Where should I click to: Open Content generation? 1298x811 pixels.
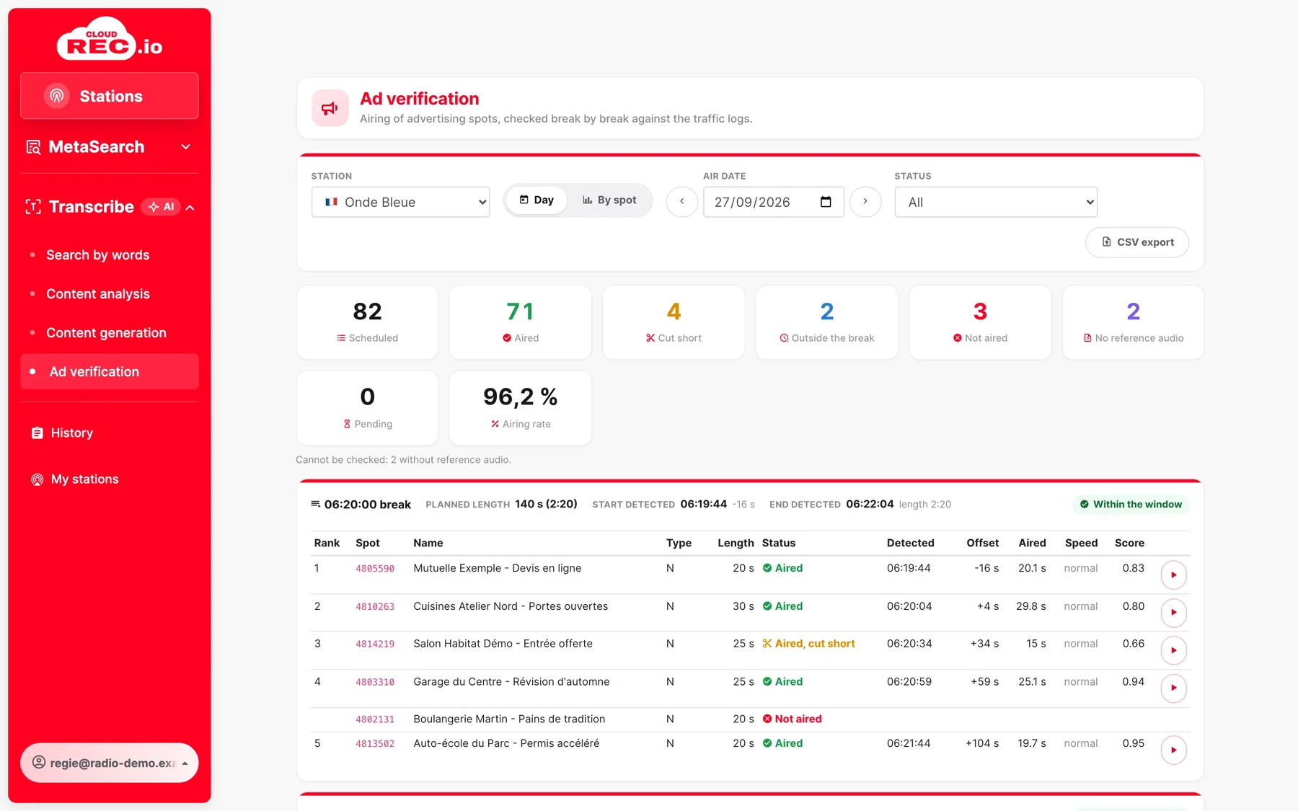click(x=106, y=333)
